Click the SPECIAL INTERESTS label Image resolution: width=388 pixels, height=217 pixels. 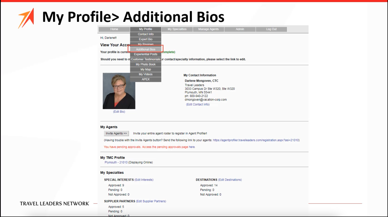click(x=119, y=180)
